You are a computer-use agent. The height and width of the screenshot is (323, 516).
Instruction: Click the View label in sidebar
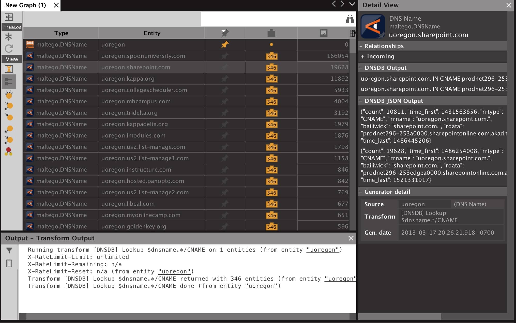[x=12, y=59]
